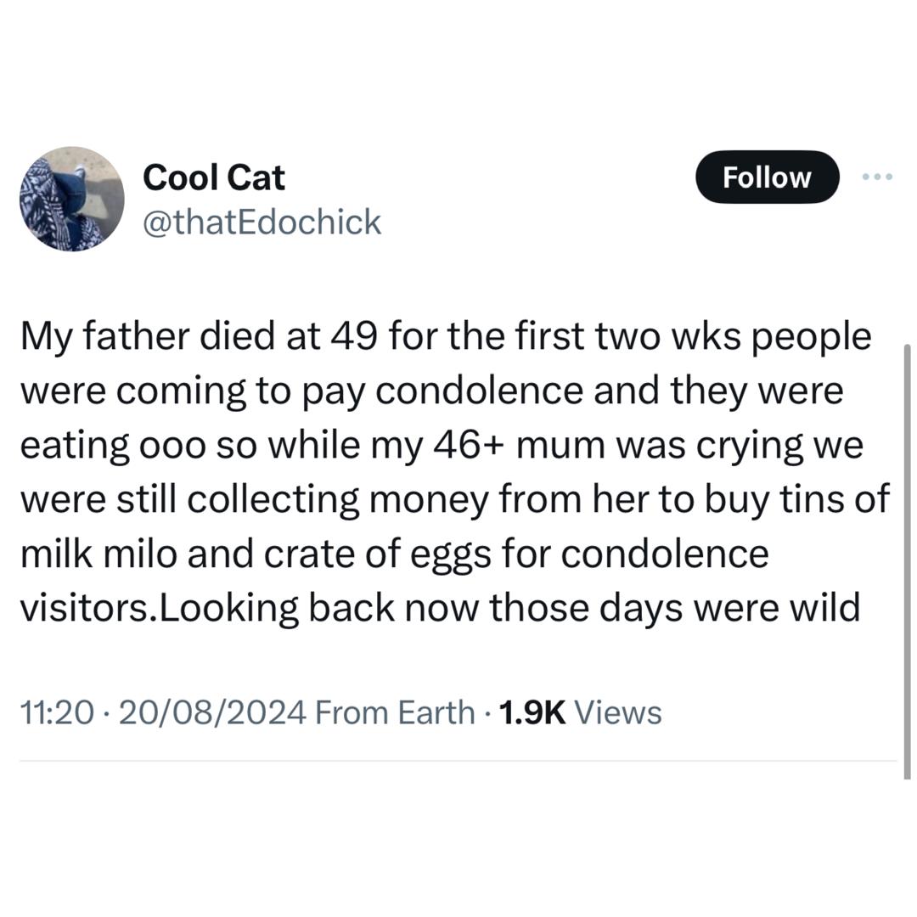Screen dimensions: 917x917
Task: View the 1.9K view count
Action: pos(532,712)
